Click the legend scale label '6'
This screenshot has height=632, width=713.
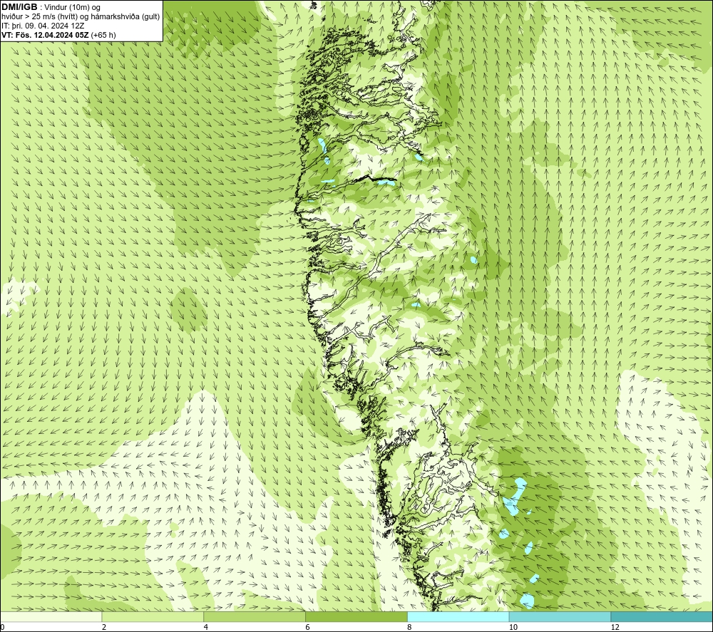308,627
